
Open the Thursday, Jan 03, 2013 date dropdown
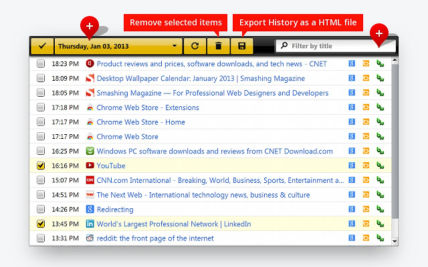point(118,46)
